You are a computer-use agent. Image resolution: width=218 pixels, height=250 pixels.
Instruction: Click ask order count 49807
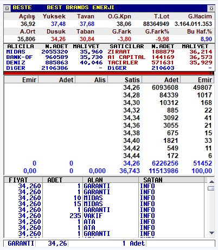coord(202,88)
